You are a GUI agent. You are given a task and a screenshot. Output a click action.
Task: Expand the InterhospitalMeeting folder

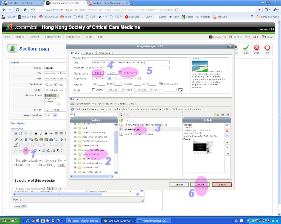[x=75, y=132]
